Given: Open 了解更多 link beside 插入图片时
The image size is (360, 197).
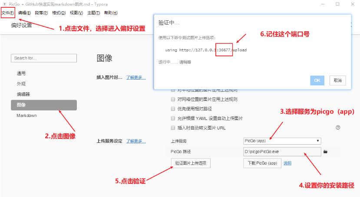Looking at the screenshot, I should tap(136, 78).
